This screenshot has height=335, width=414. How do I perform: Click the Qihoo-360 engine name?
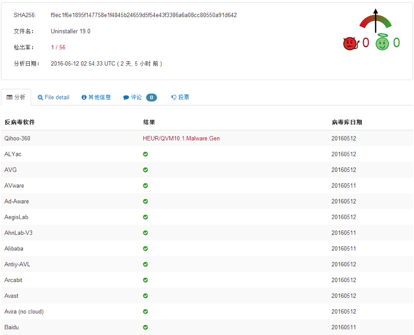click(17, 138)
